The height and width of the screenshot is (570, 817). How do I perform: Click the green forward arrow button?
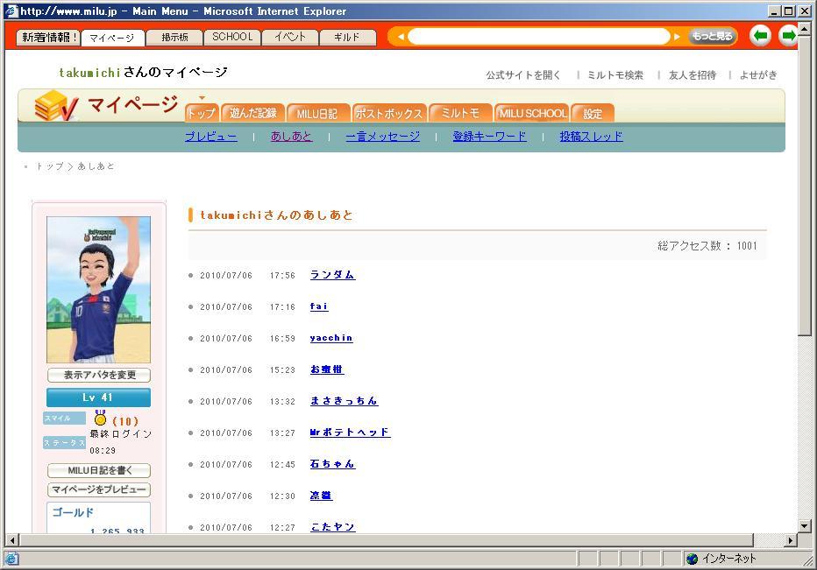click(788, 36)
